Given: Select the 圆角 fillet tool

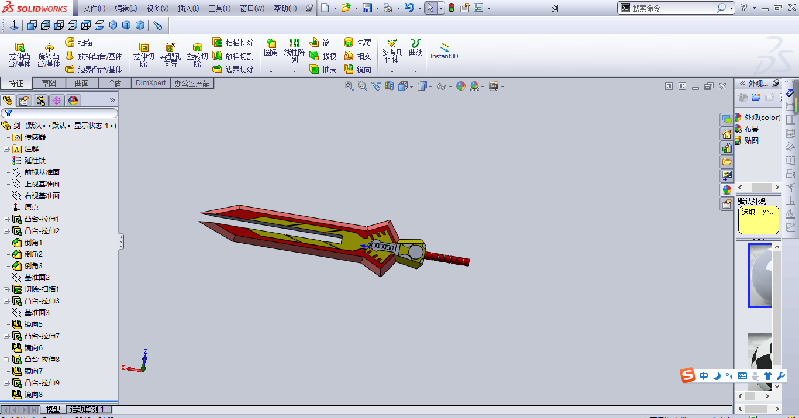Looking at the screenshot, I should [x=271, y=48].
